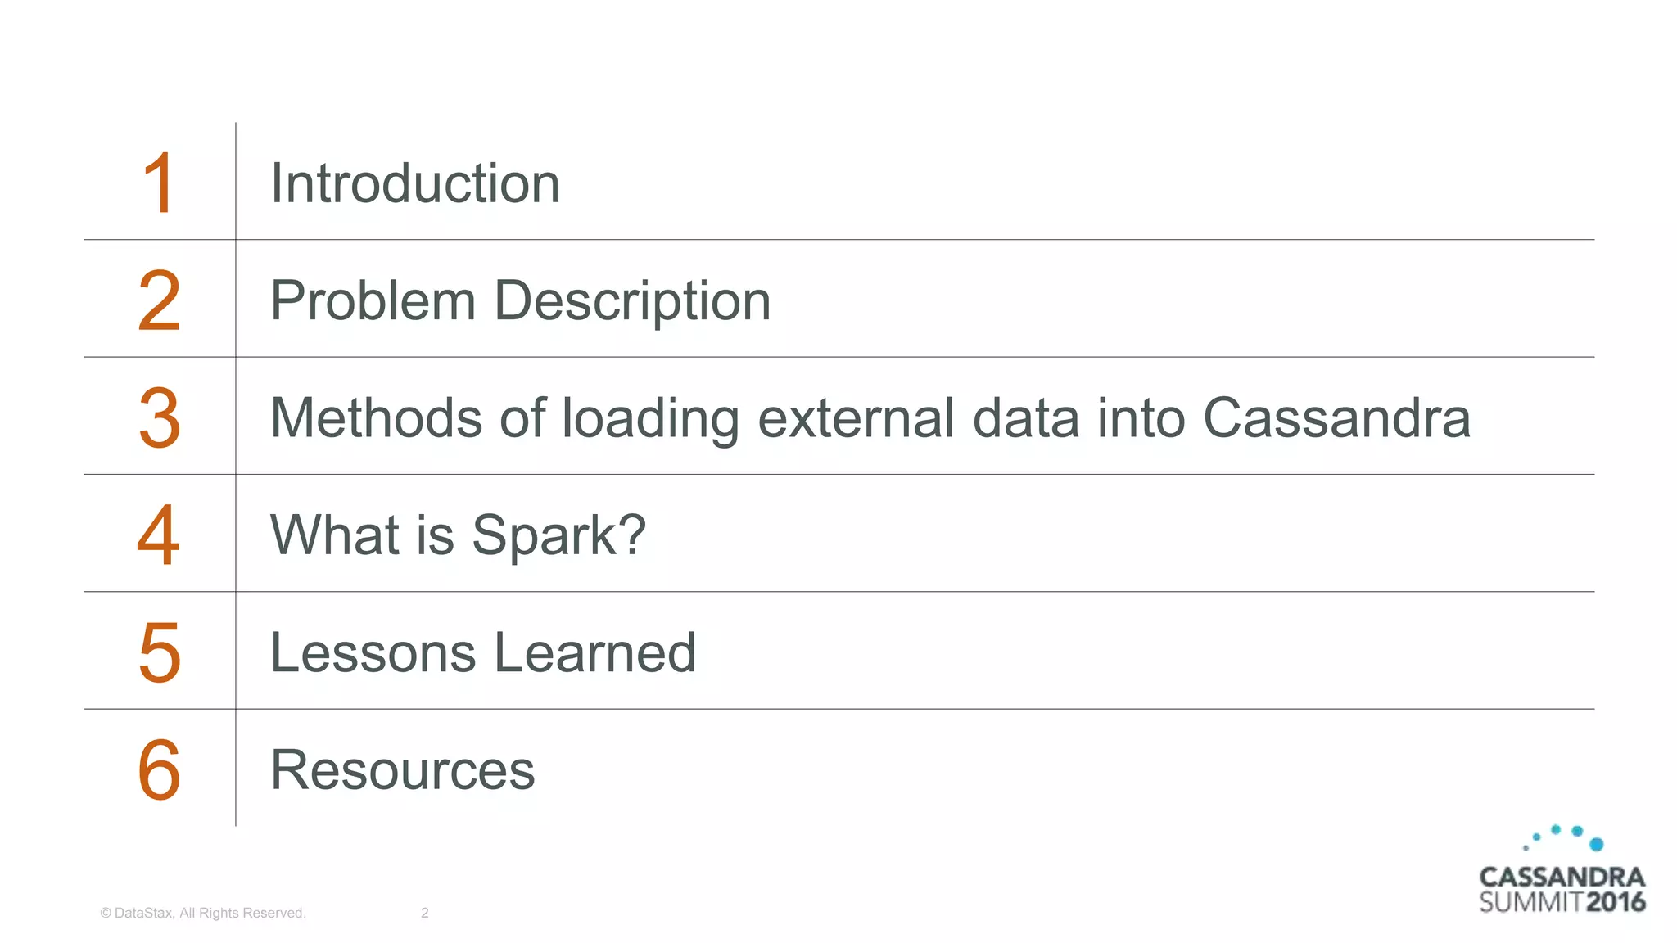Click the orange number 5
The height and width of the screenshot is (943, 1677).
pyautogui.click(x=159, y=652)
